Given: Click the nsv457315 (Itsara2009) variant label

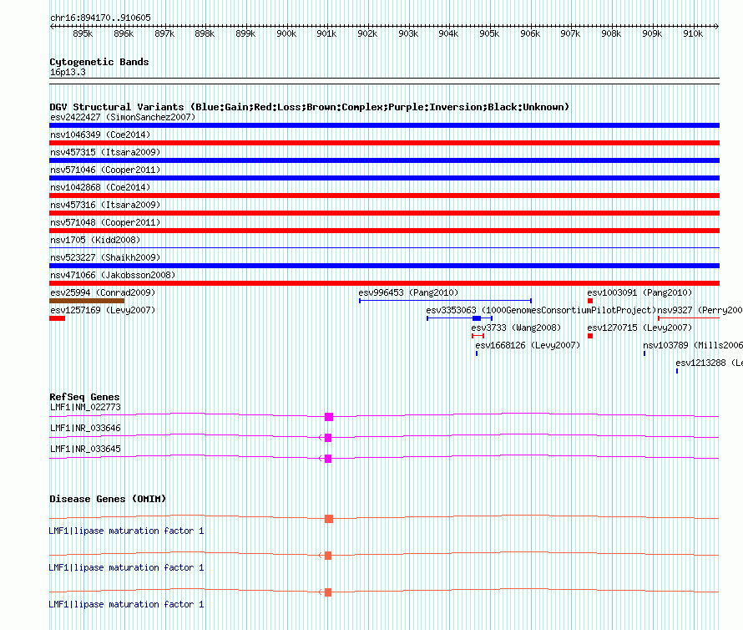Looking at the screenshot, I should [x=105, y=152].
